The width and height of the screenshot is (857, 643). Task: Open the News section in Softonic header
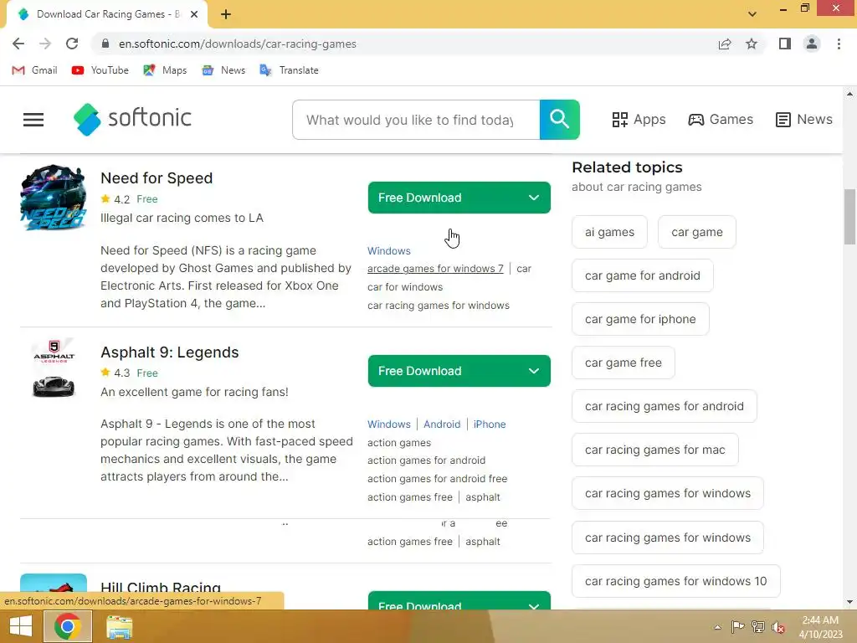804,119
